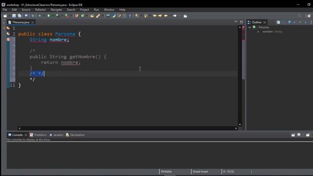313x176 pixels.
Task: Open the New Java Class dropdown arrow
Action: pos(87,16)
